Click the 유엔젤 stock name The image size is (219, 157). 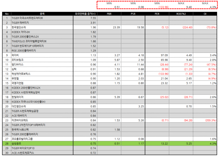(x=15, y=78)
